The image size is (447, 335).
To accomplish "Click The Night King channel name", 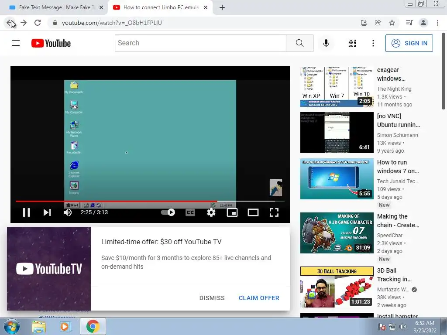I will pyautogui.click(x=394, y=89).
